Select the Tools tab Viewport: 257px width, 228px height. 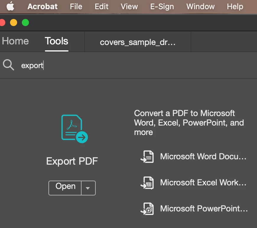(x=56, y=41)
